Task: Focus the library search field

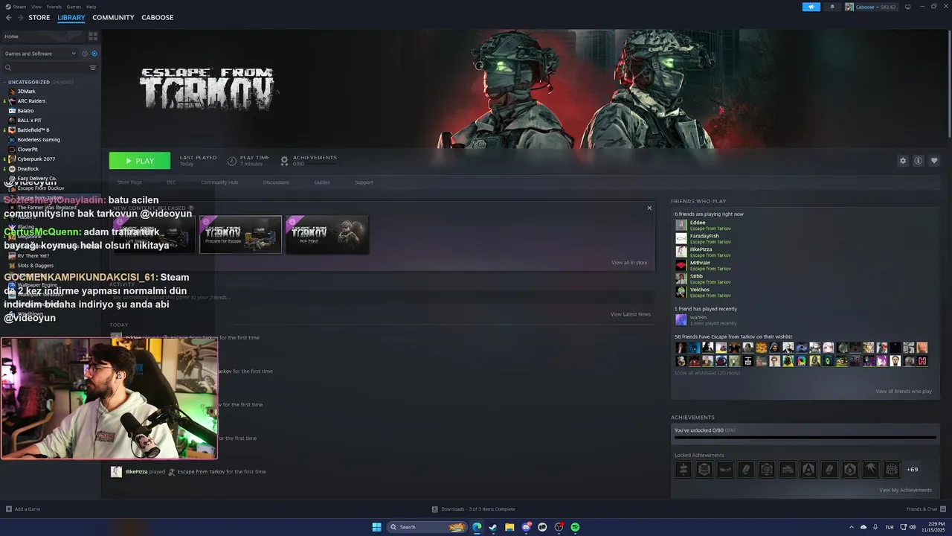Action: [x=45, y=68]
